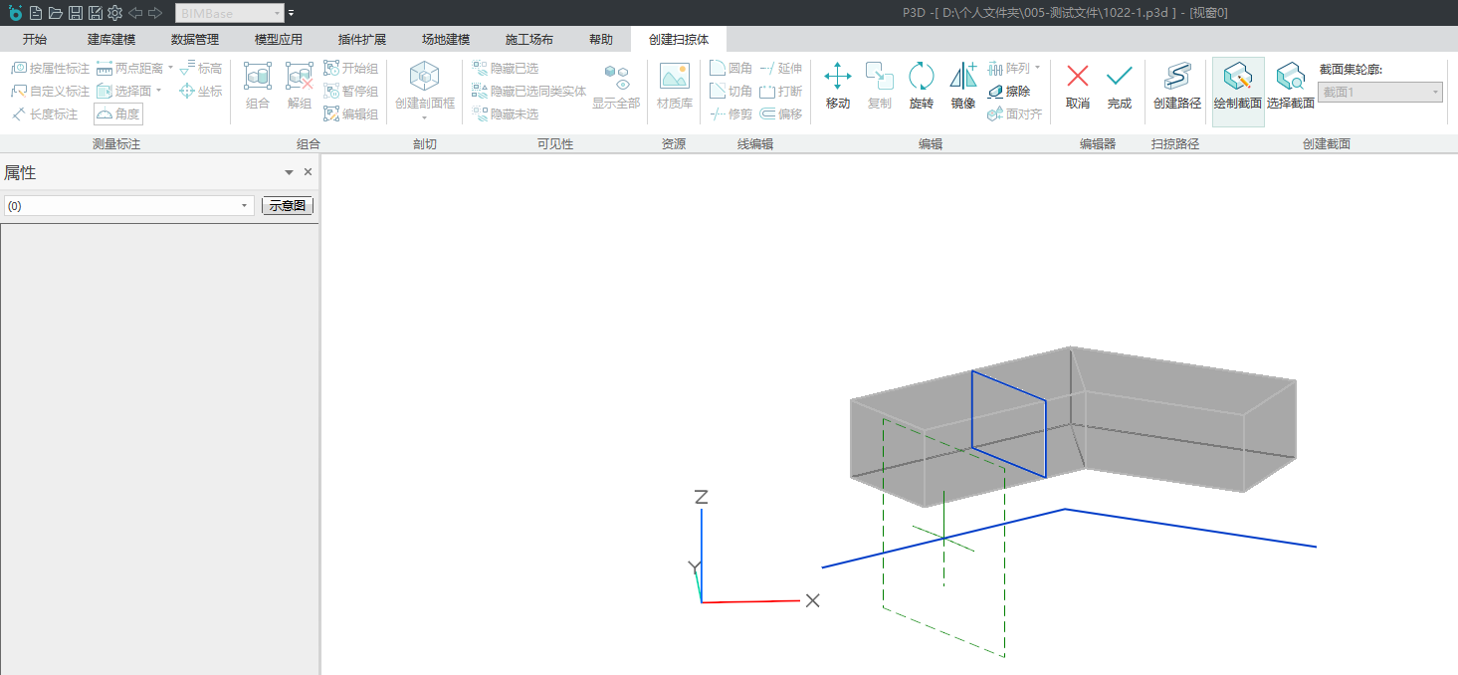Image resolution: width=1458 pixels, height=675 pixels.
Task: Toggle the 角度 (Angle) measurement tool
Action: [x=118, y=113]
